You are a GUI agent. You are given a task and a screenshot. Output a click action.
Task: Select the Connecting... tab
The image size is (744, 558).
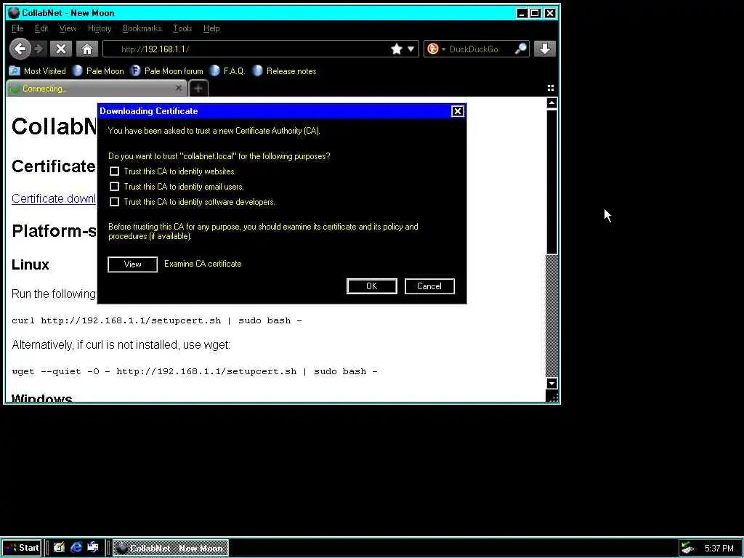click(95, 89)
